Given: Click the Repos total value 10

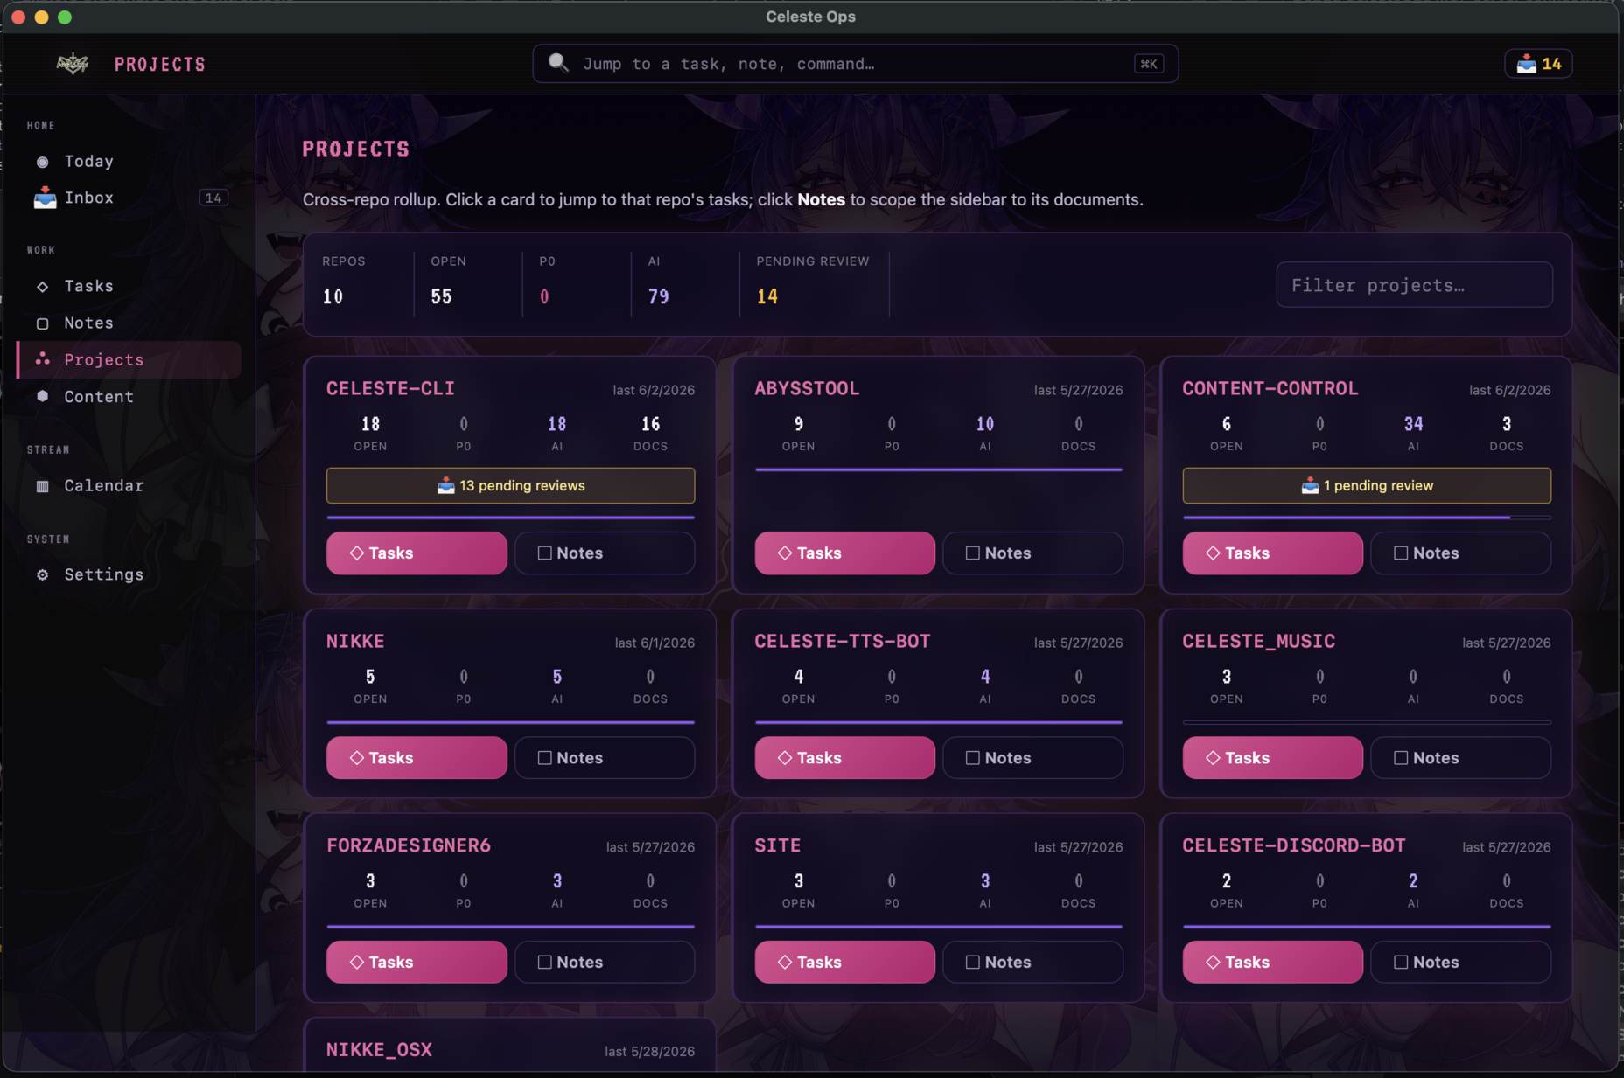Looking at the screenshot, I should click(x=332, y=296).
